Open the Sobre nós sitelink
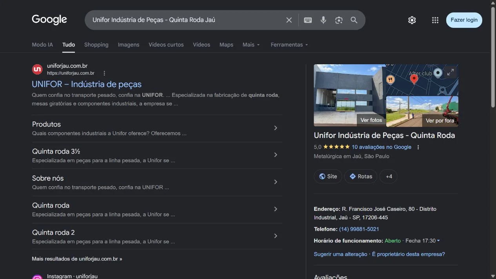Screen dimensions: 496x279 pos(48,178)
